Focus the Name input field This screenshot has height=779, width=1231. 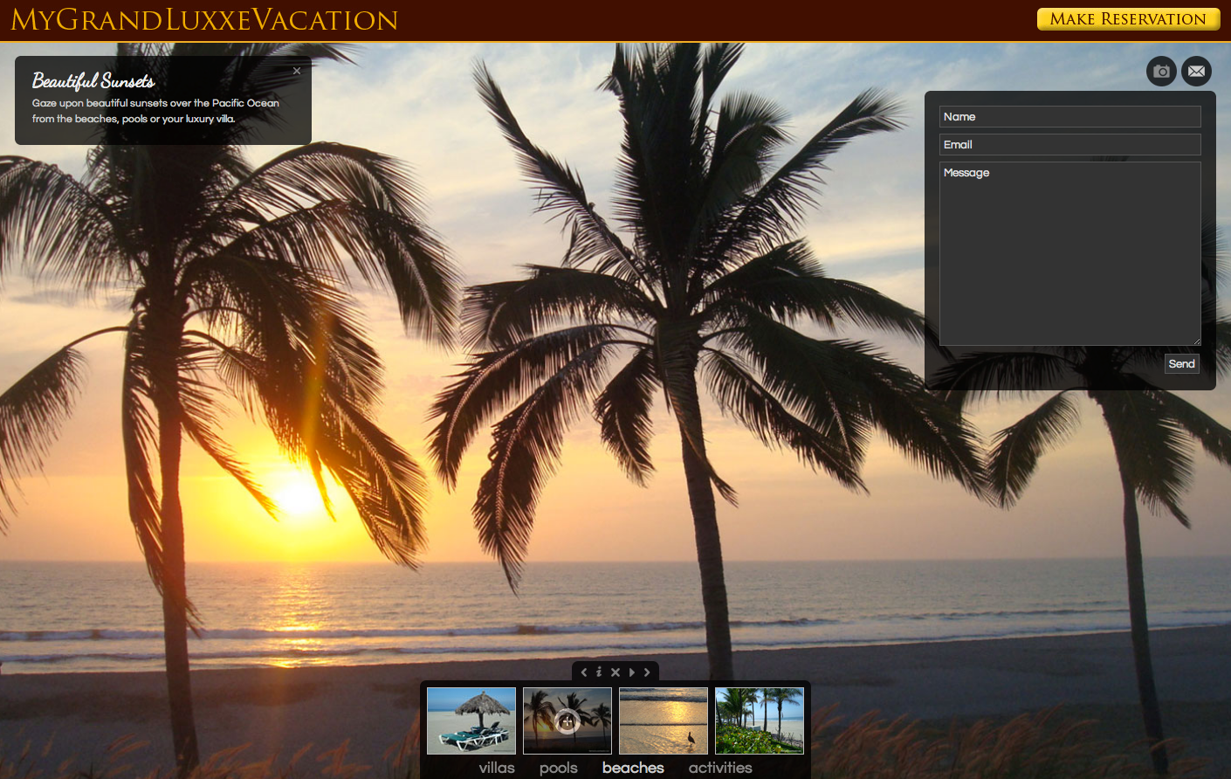click(x=1069, y=117)
